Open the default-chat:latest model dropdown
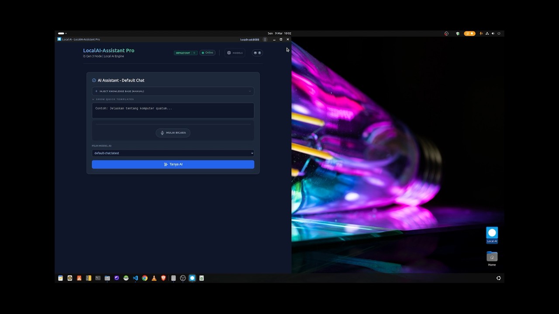The image size is (559, 314). (173, 153)
